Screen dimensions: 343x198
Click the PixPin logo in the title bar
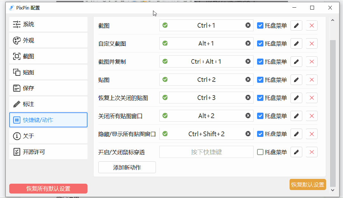[x=12, y=8]
